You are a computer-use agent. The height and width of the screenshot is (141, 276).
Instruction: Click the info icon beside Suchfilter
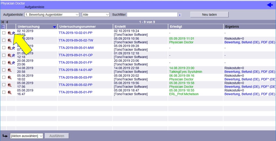pos(180,15)
